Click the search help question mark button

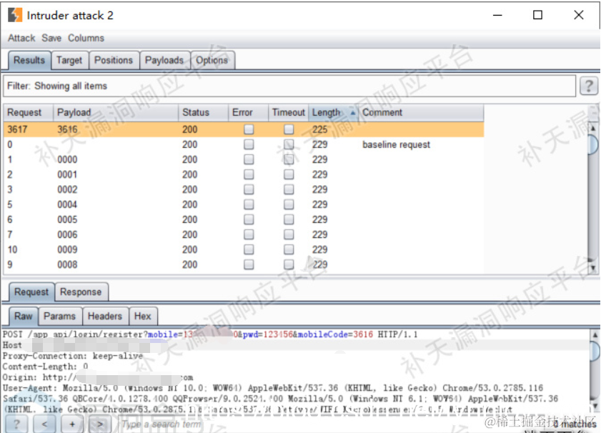16,424
